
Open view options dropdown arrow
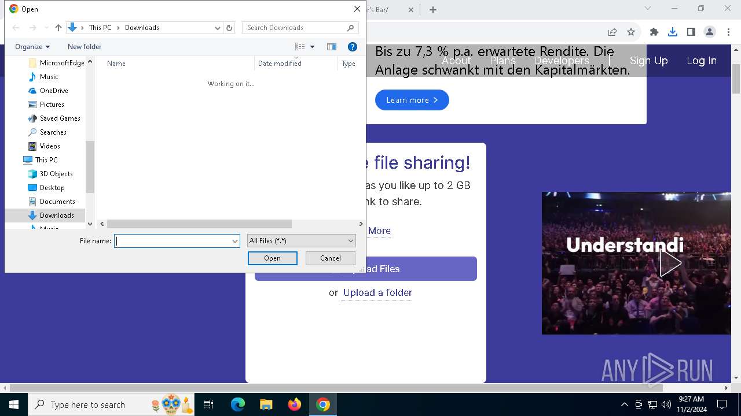click(x=312, y=47)
